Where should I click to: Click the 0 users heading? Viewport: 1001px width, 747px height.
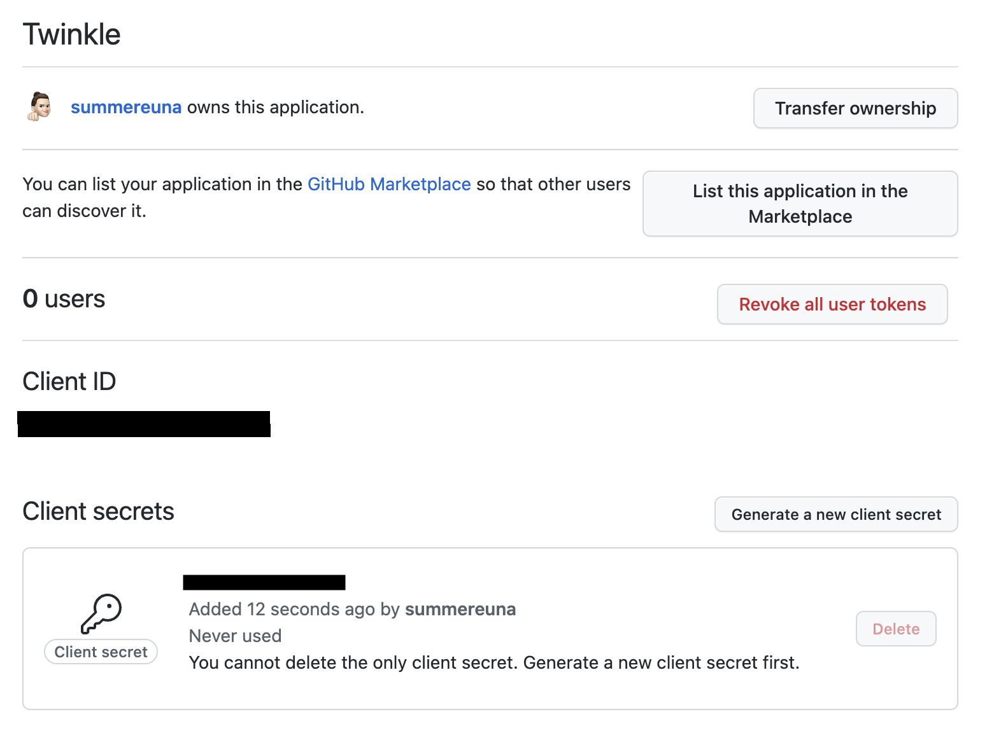[64, 299]
